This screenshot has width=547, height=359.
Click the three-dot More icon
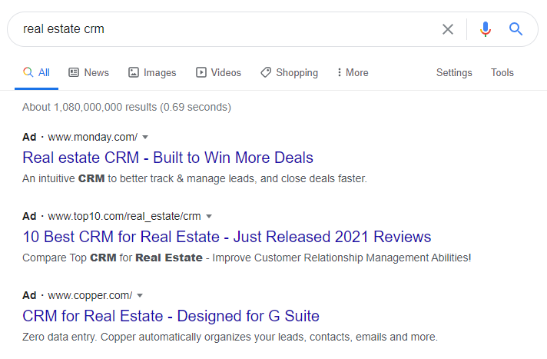339,72
